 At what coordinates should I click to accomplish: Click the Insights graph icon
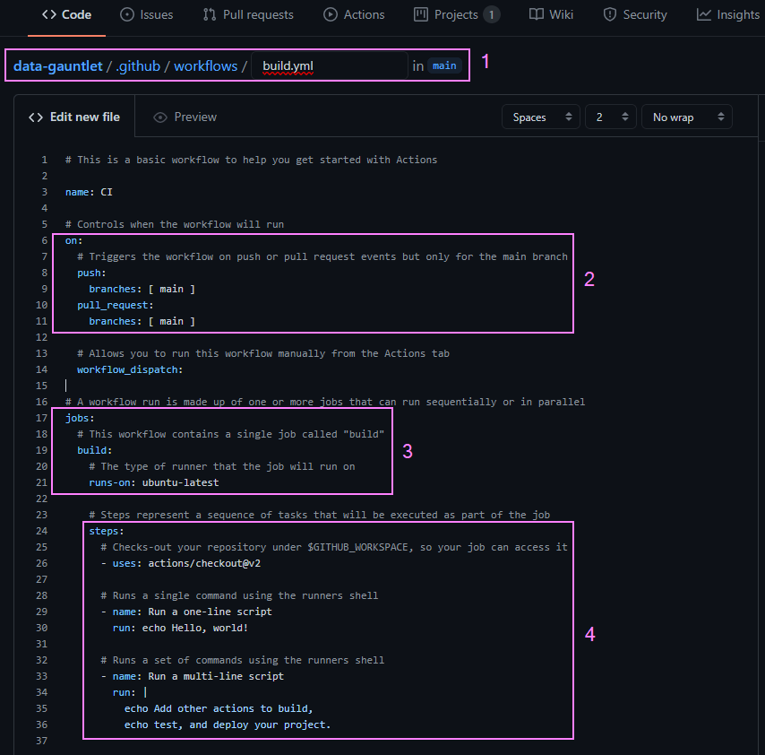point(704,14)
